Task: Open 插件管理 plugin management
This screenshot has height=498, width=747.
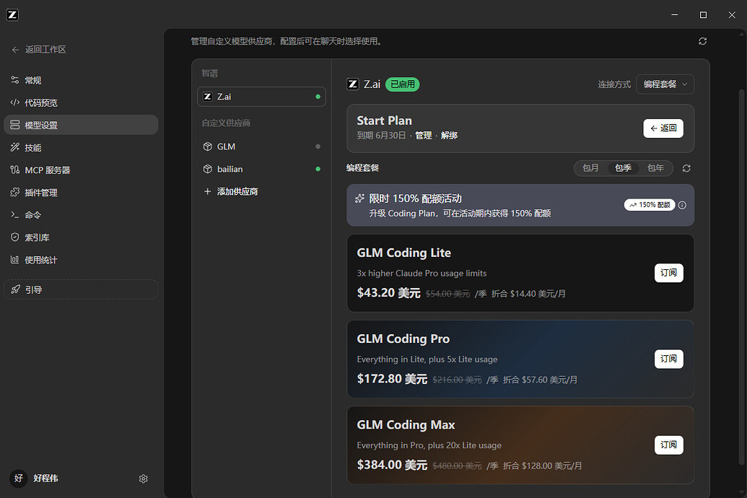Action: tap(81, 192)
